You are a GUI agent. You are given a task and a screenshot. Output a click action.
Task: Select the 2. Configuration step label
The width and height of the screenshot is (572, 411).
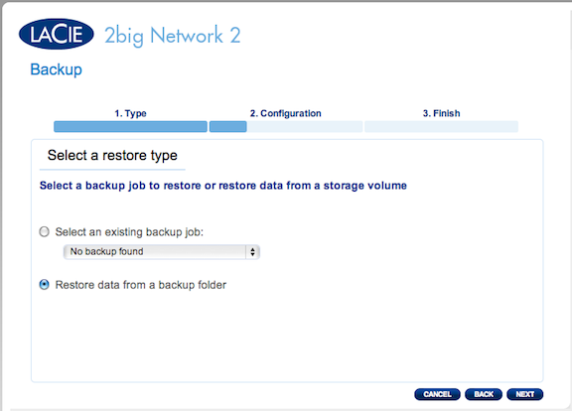286,113
